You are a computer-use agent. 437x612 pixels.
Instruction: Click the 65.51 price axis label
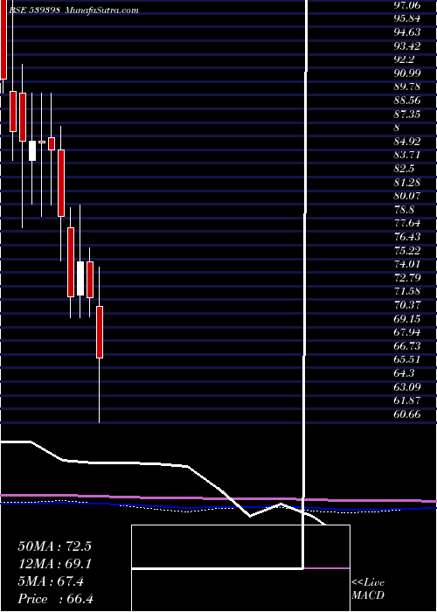[407, 359]
